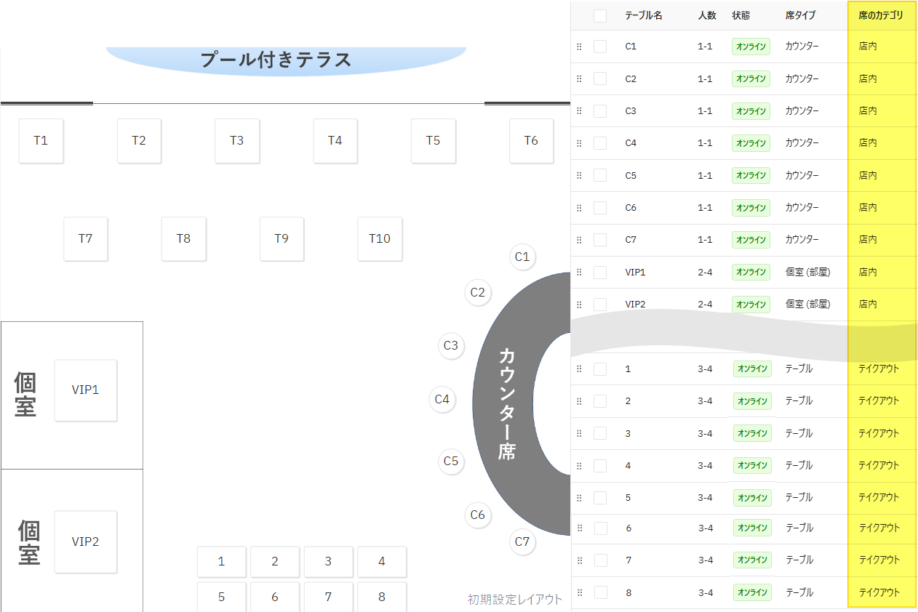Select table 2 on the floor plan
918x612 pixels.
275,562
